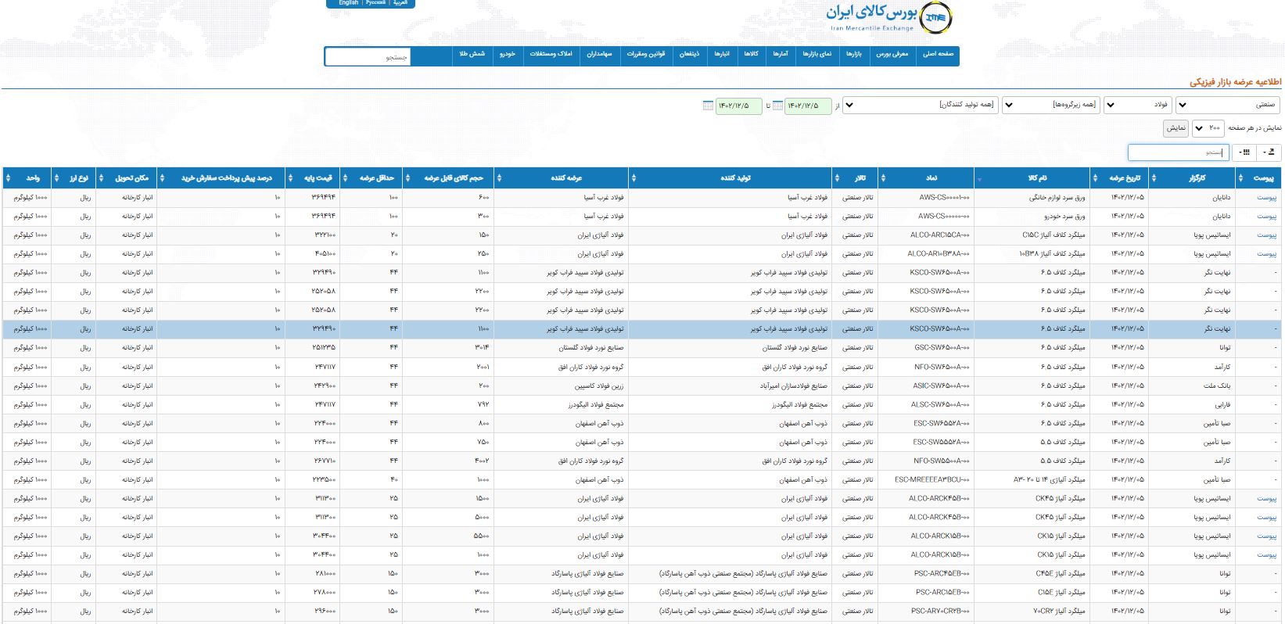Sort table by نماد column
The height and width of the screenshot is (624, 1285).
pos(927,178)
